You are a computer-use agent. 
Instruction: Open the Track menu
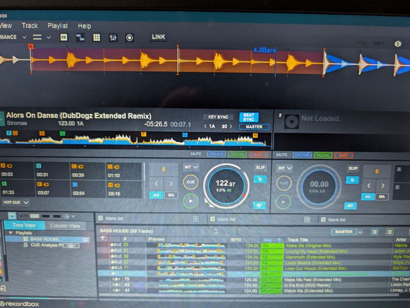coord(30,25)
